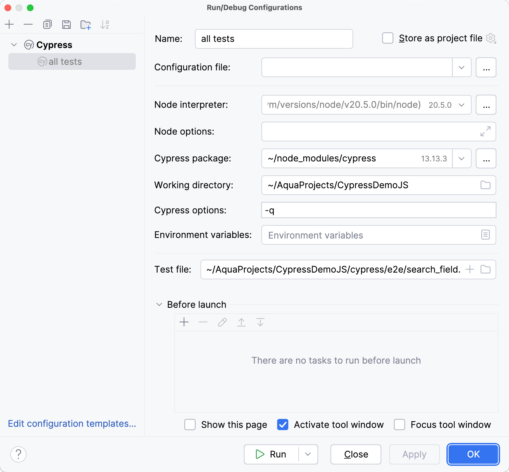Enable "Store as project file"
509x472 pixels.
pos(387,38)
